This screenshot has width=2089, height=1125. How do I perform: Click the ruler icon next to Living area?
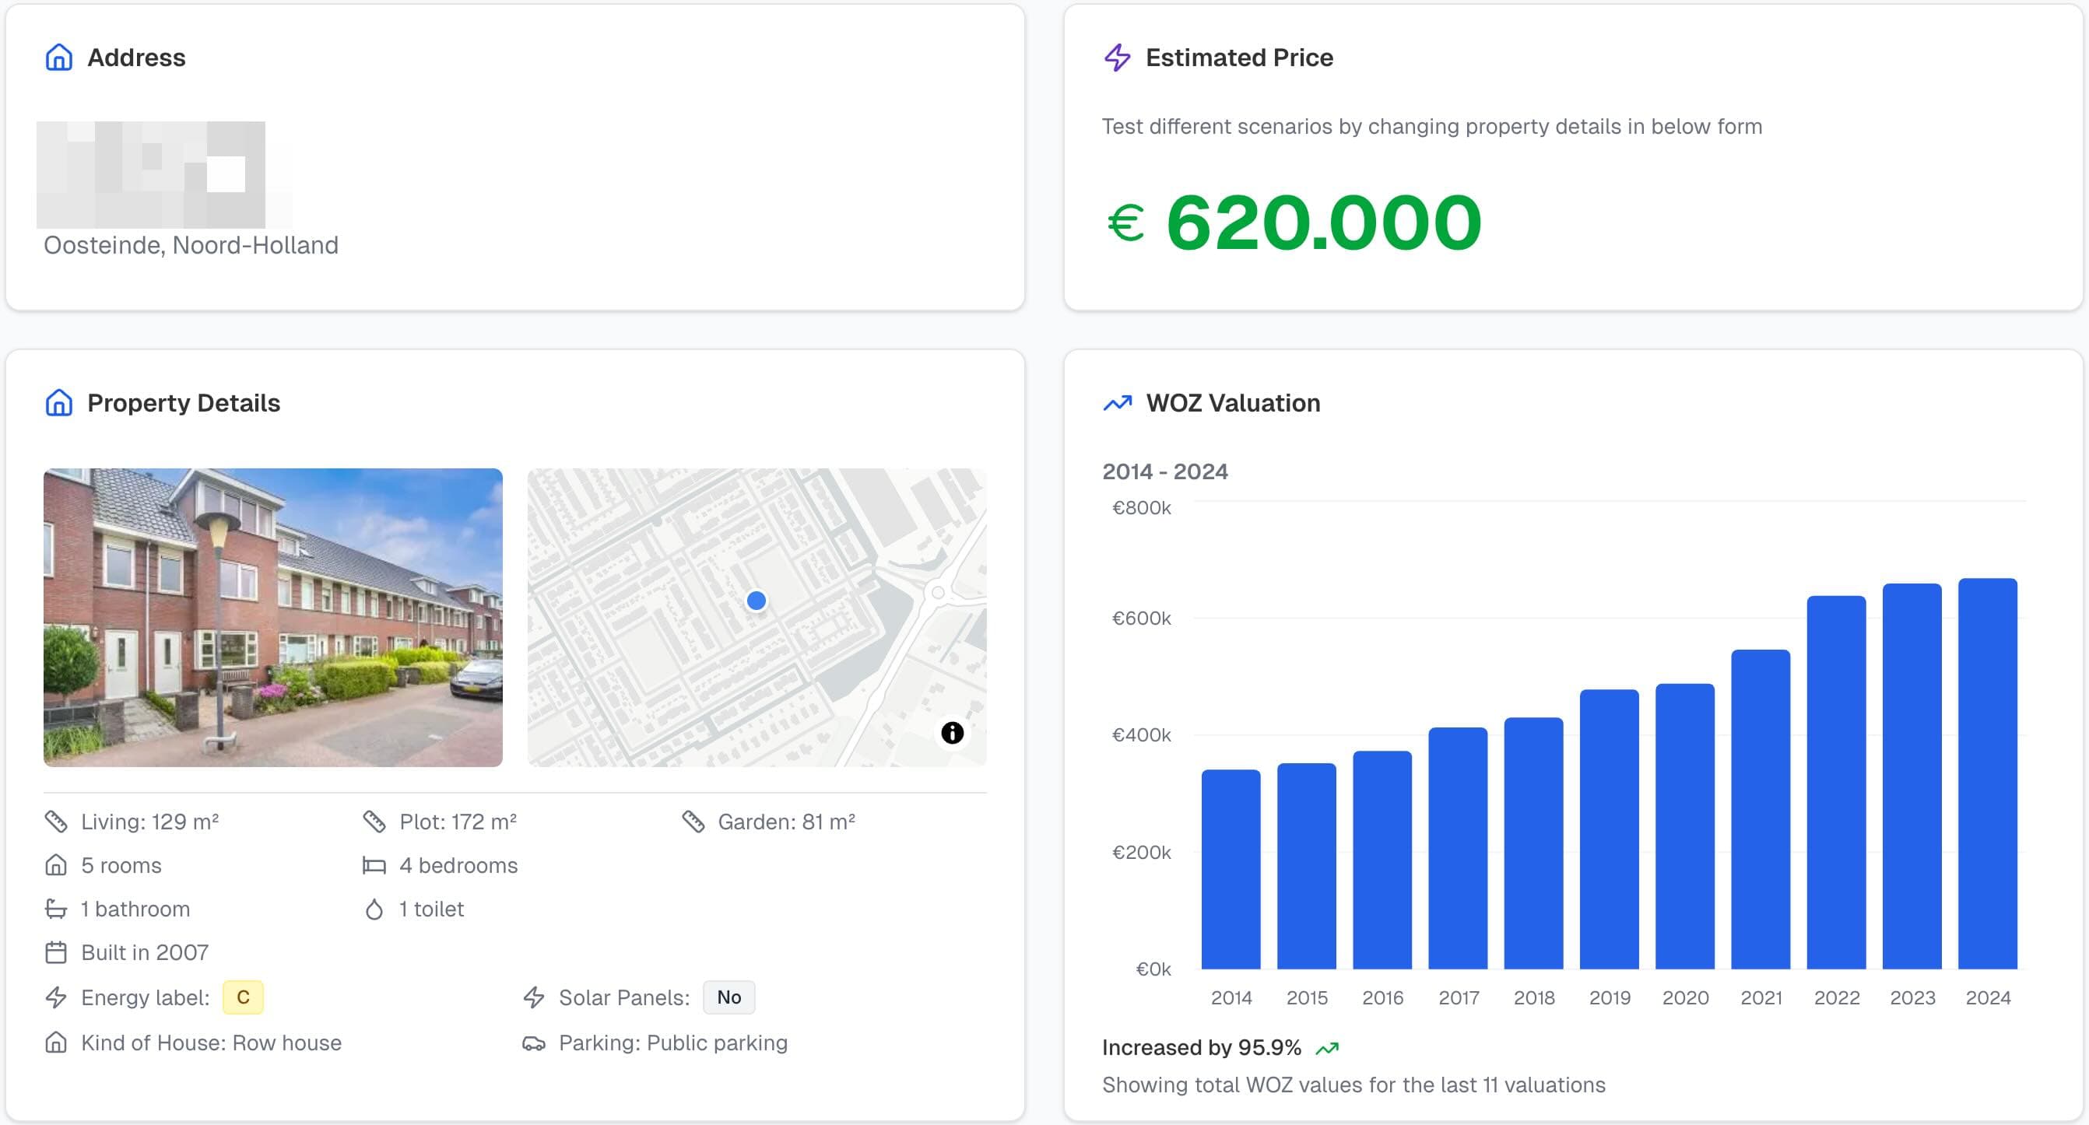(x=55, y=820)
